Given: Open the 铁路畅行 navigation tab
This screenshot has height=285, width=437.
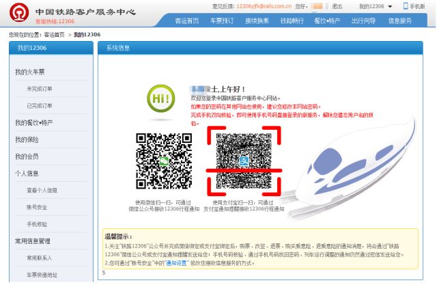Looking at the screenshot, I should (x=292, y=21).
